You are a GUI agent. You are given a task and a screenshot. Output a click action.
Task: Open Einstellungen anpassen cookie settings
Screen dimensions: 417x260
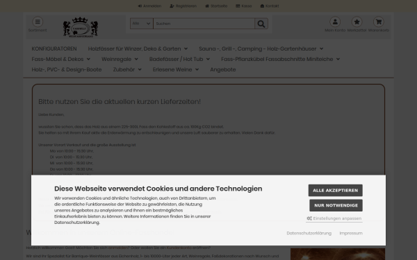point(334,218)
